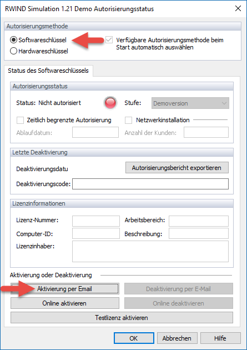Close the Autorisierungsstatus dialog window

pos(238,9)
